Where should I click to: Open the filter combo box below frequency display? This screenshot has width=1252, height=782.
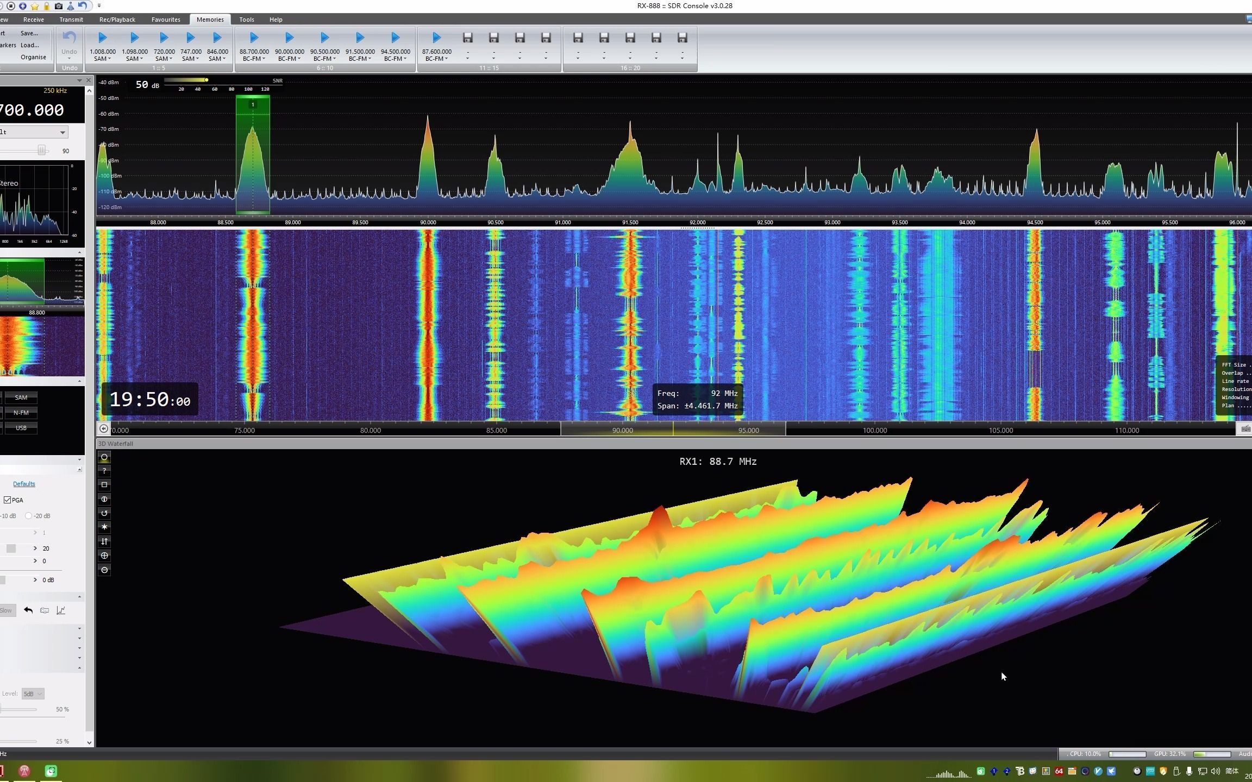34,132
